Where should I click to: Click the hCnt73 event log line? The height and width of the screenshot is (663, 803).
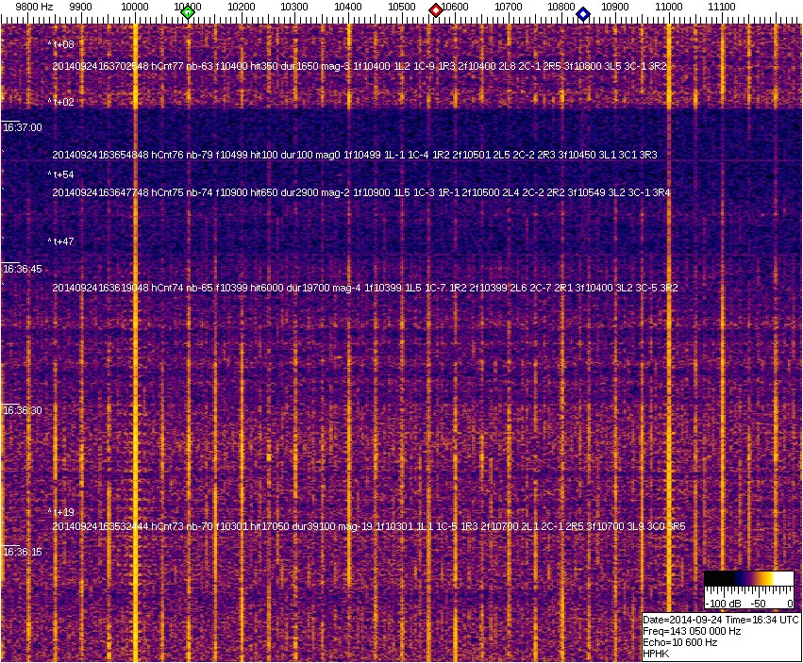(369, 526)
